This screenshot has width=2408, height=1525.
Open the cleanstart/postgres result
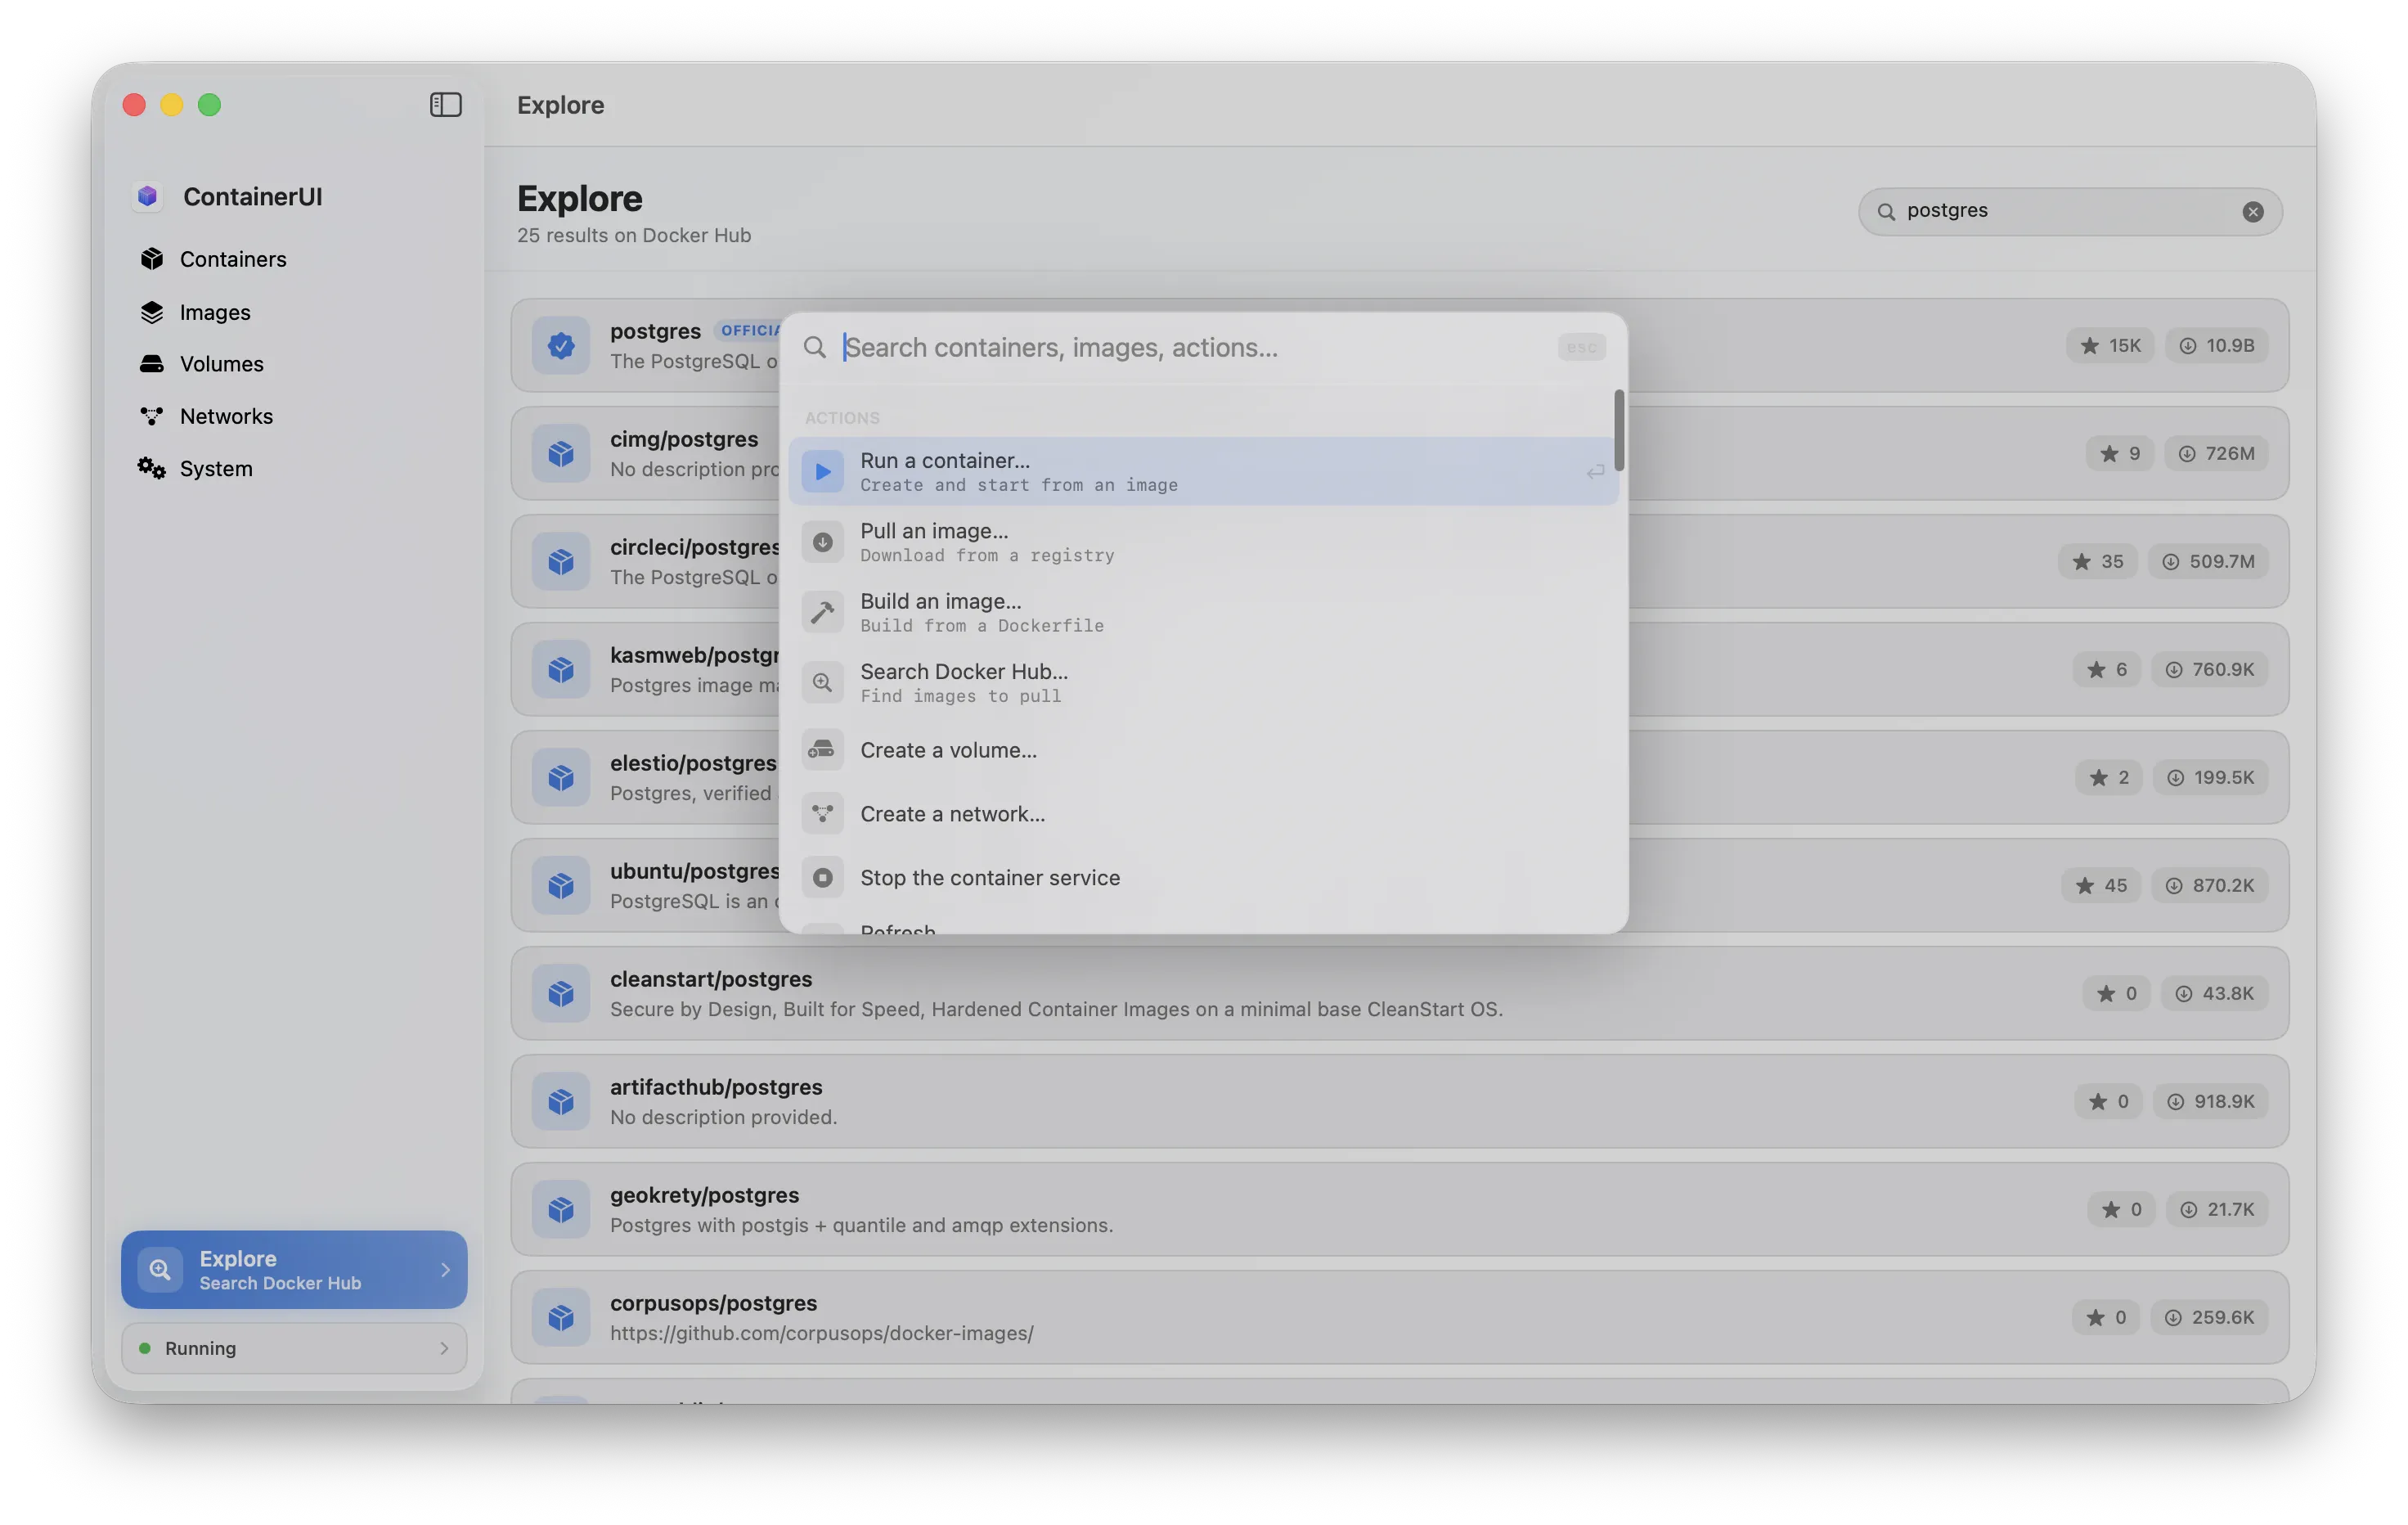click(x=1399, y=993)
